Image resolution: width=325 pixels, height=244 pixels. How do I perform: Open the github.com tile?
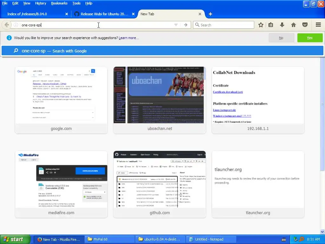point(160,184)
